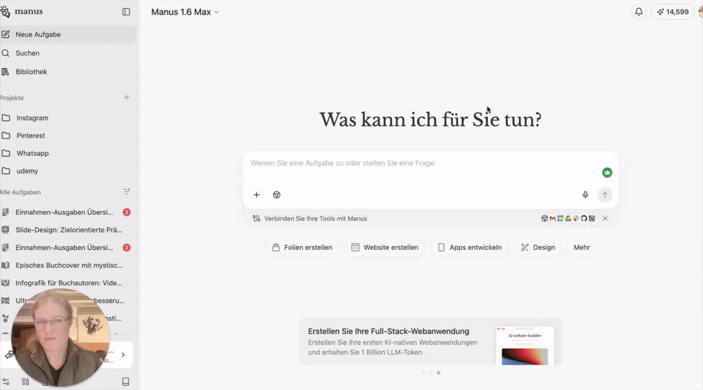703x390 pixels.
Task: Expand the bottom sidebar card chevron
Action: pos(124,354)
